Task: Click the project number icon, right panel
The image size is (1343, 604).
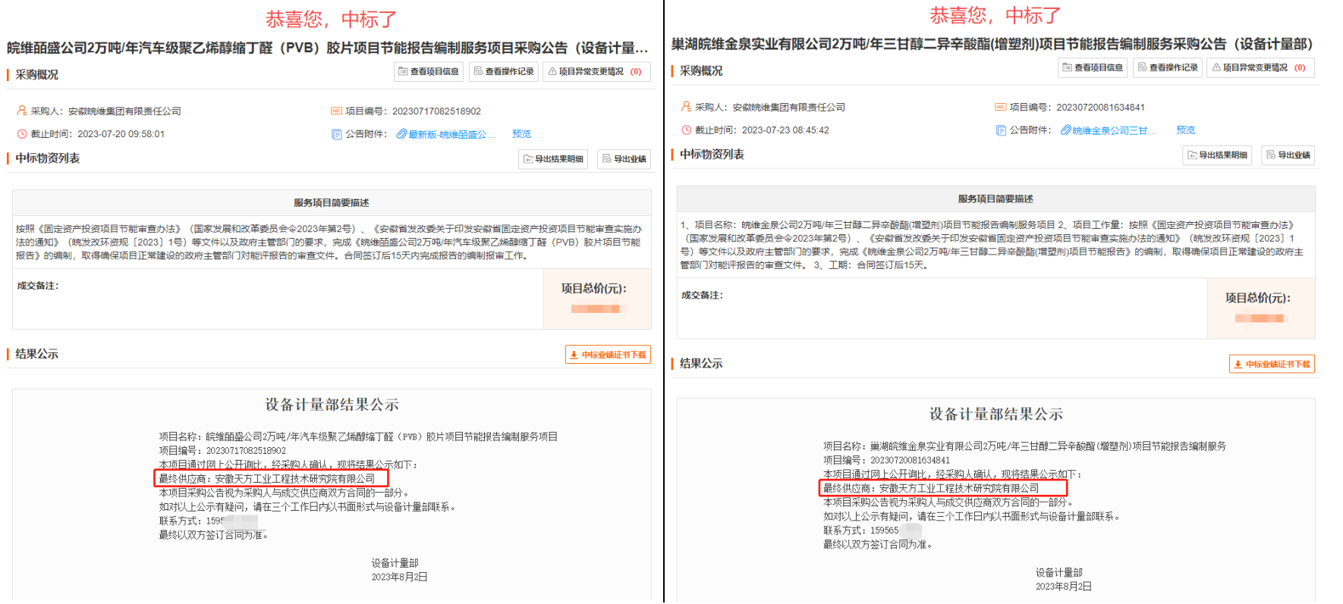Action: [x=1000, y=108]
